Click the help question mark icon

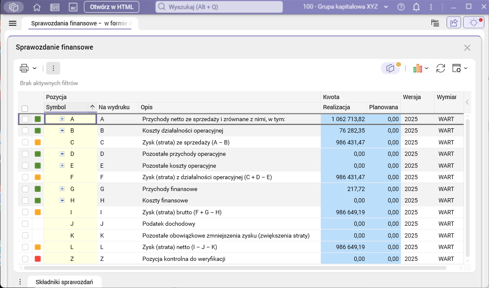401,7
